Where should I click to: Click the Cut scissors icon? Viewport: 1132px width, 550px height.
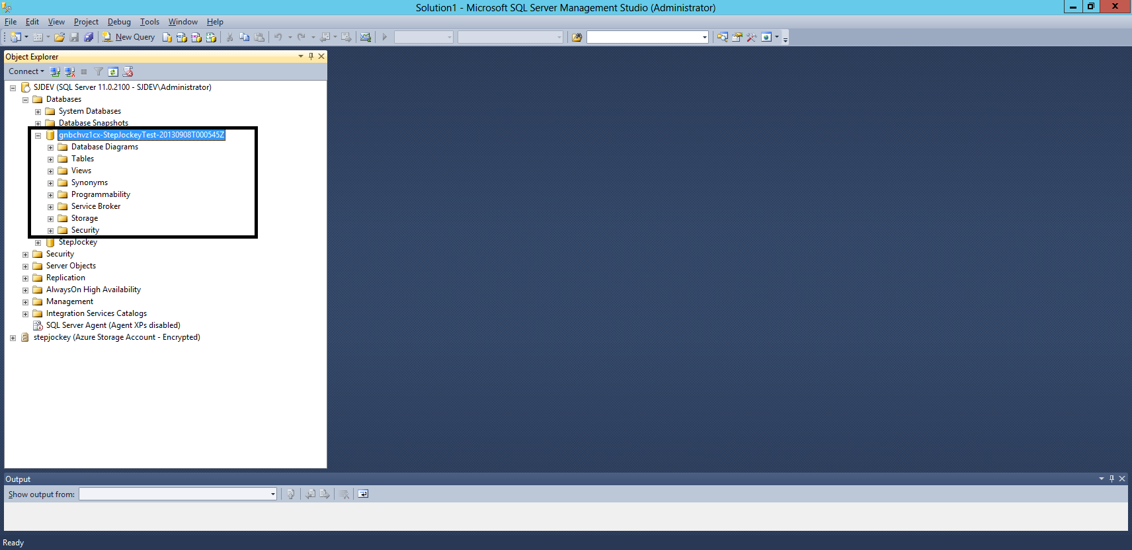pos(229,37)
